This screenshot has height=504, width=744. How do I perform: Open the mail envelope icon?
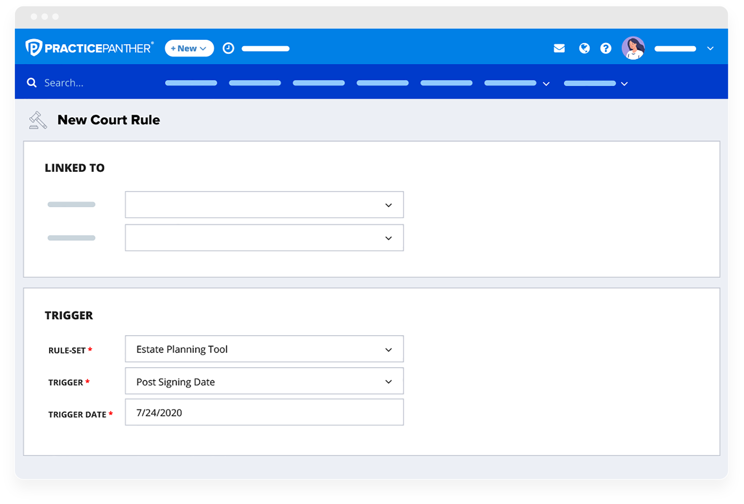point(559,48)
